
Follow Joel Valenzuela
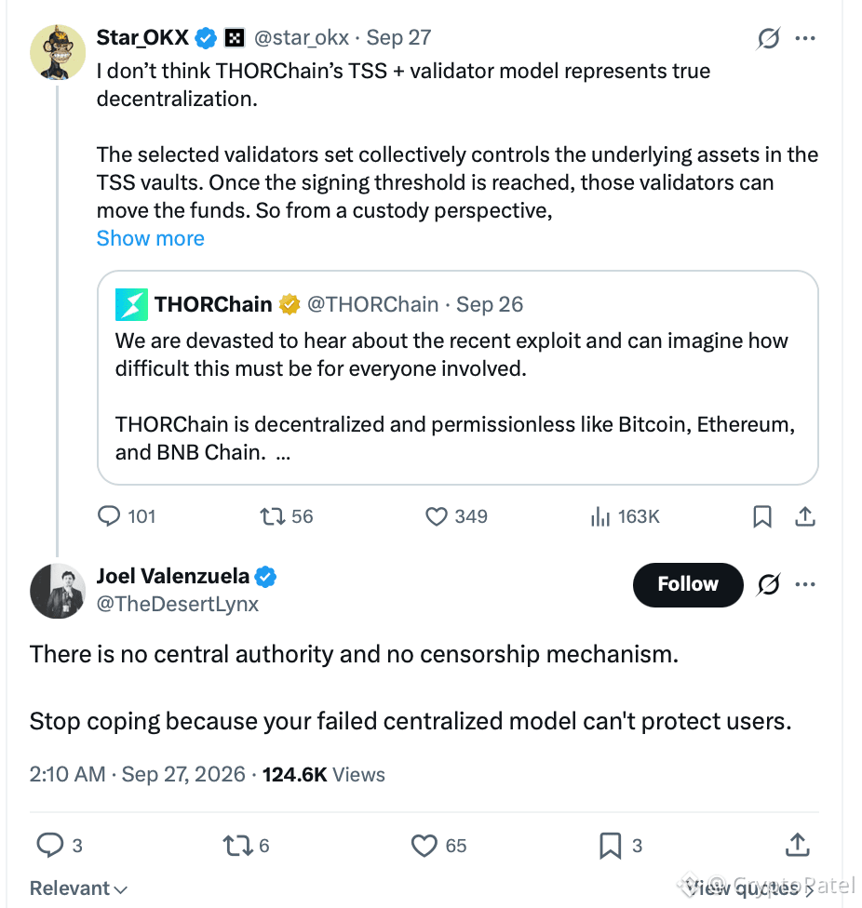point(688,584)
